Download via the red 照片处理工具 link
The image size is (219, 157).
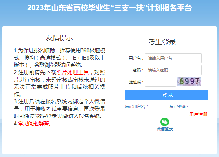pyautogui.click(x=72, y=72)
